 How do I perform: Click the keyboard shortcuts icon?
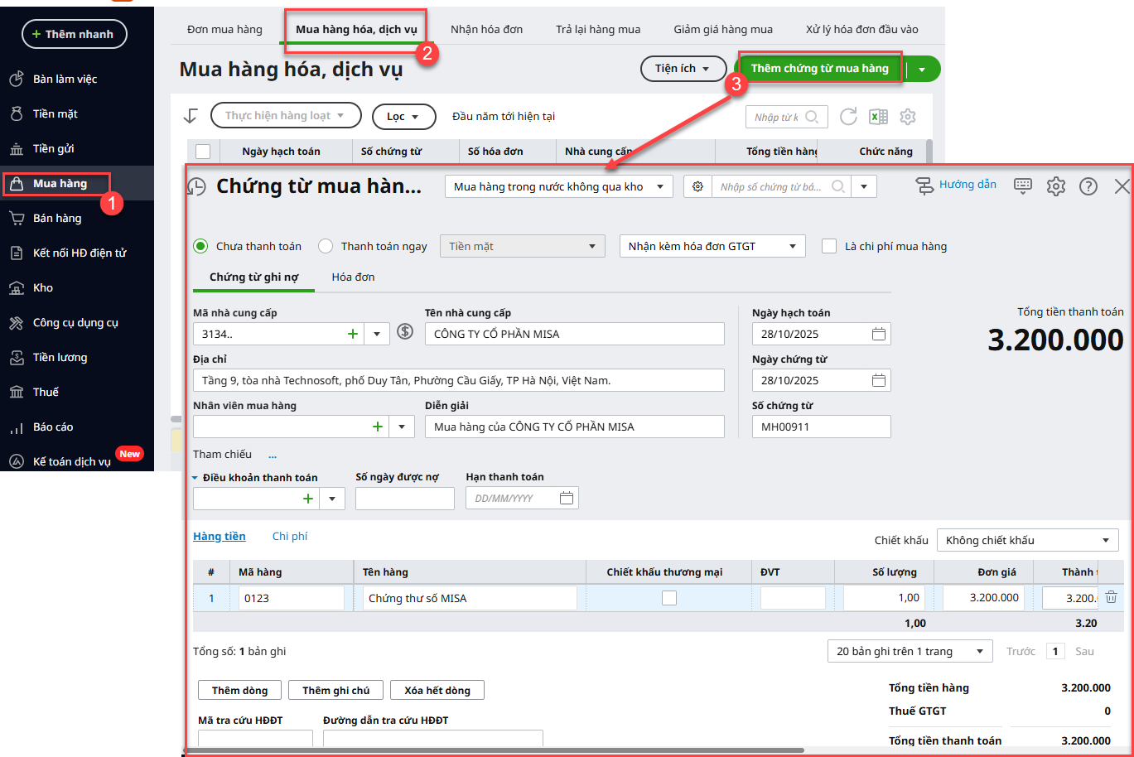click(x=1023, y=186)
